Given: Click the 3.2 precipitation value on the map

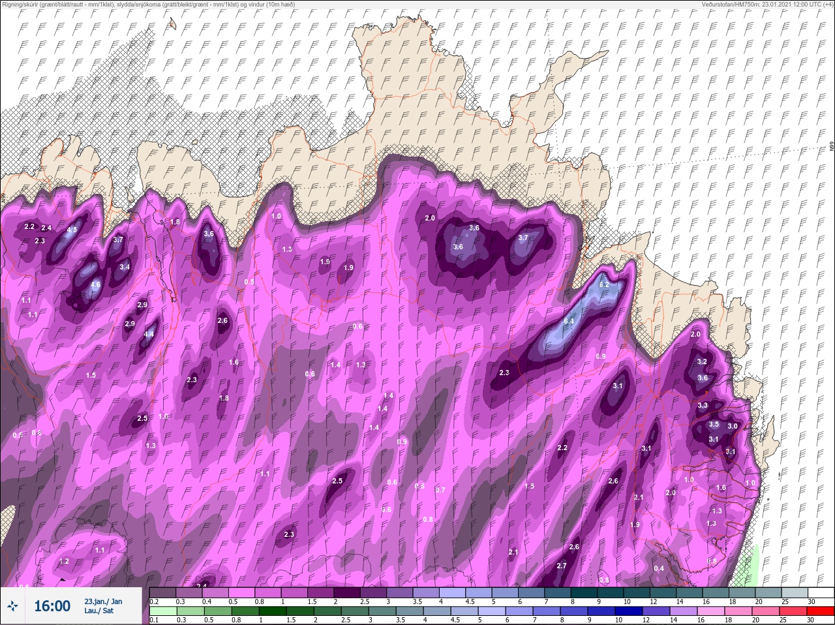Looking at the screenshot, I should tap(702, 361).
